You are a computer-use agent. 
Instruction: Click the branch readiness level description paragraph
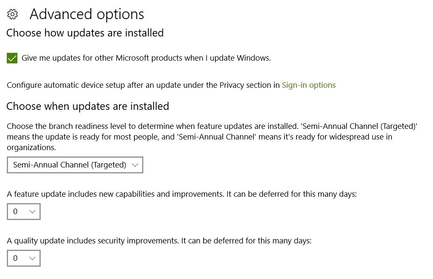[x=212, y=137]
